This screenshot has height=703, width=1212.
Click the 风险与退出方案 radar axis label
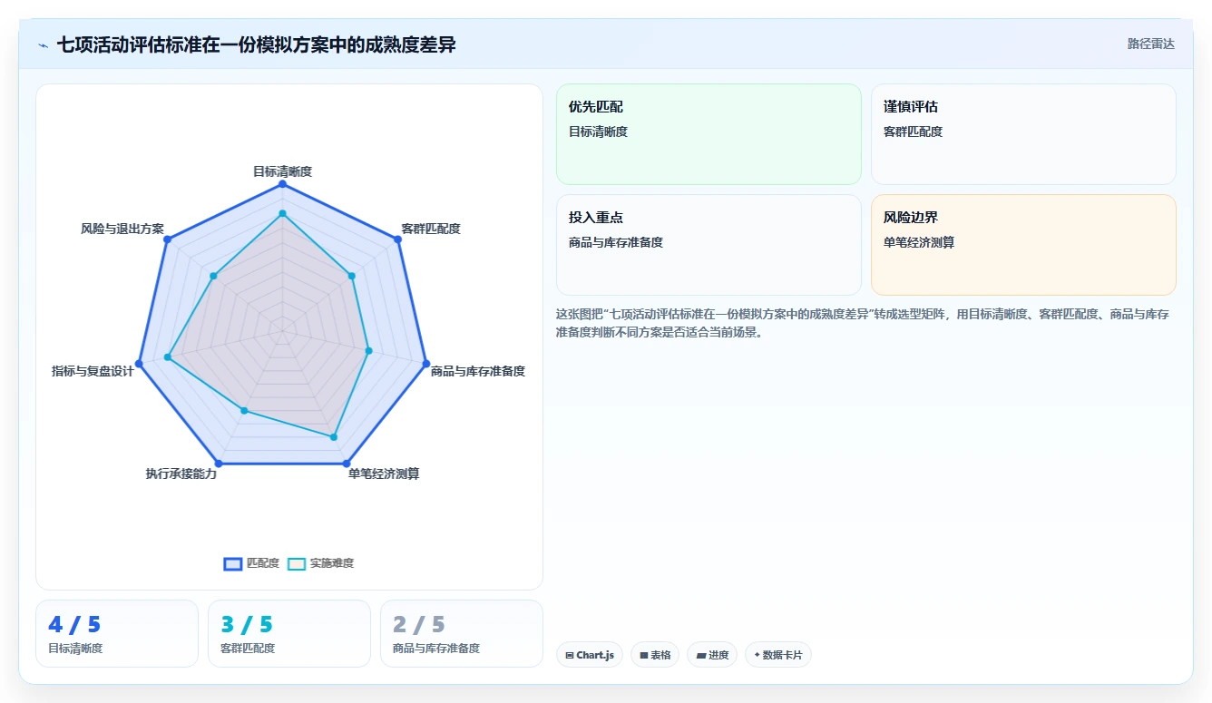(x=122, y=229)
